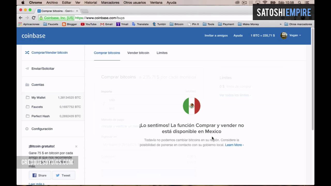
Task: Click Leer más link
Action: pyautogui.click(x=36, y=184)
